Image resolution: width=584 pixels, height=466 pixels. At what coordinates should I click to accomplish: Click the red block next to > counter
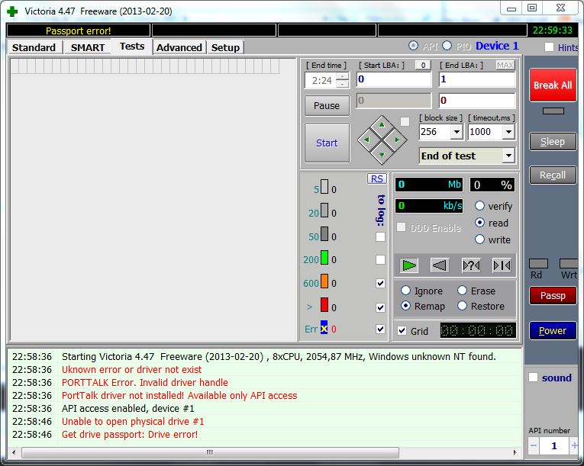pyautogui.click(x=324, y=304)
